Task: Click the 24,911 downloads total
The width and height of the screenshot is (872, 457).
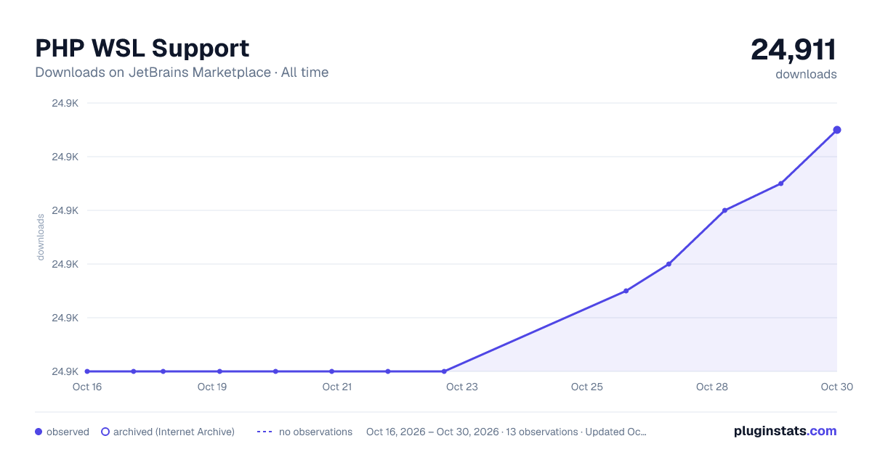Action: 794,49
